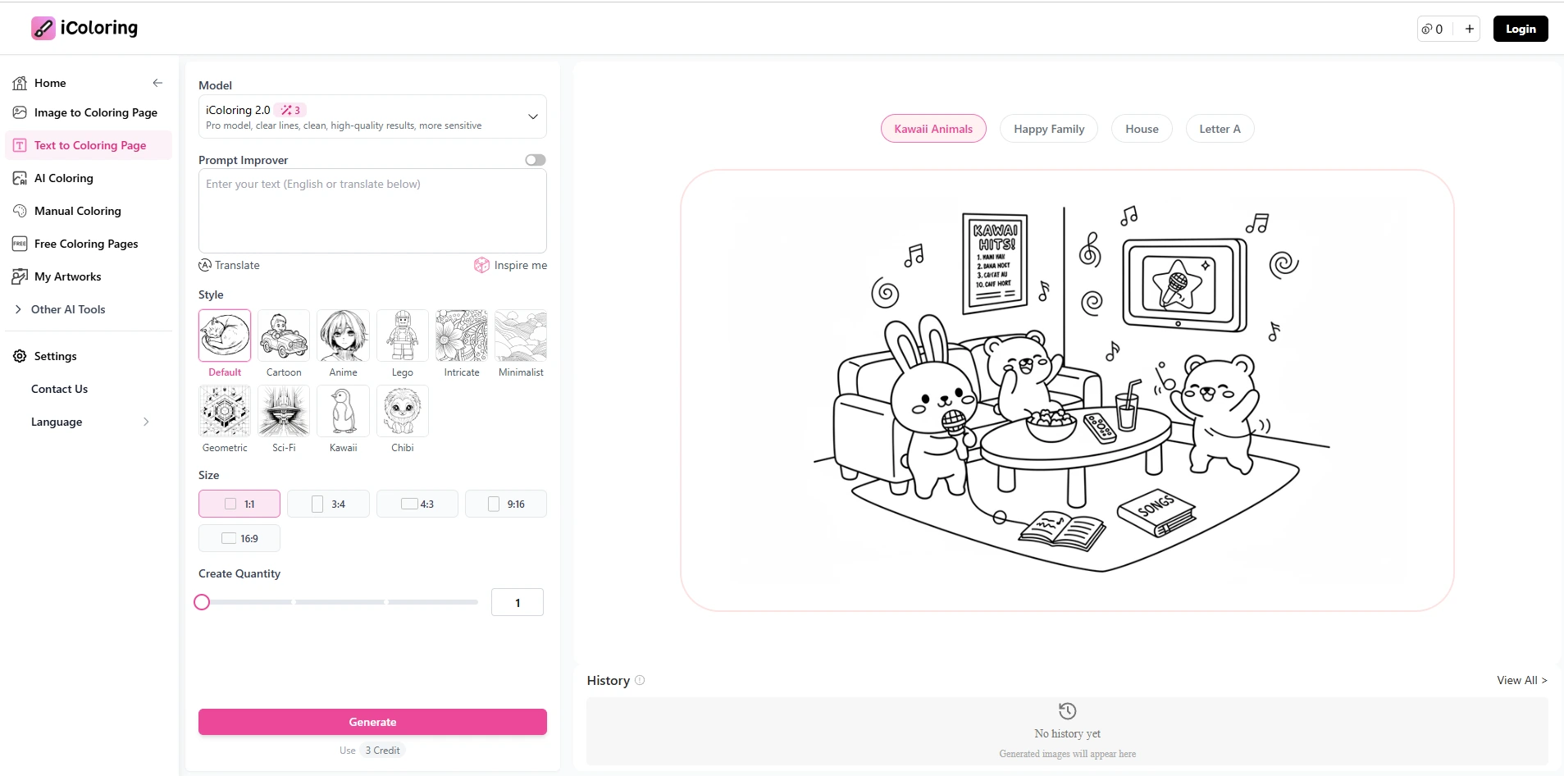Viewport: 1564px width, 776px height.
Task: Open the History View All link
Action: (1521, 680)
